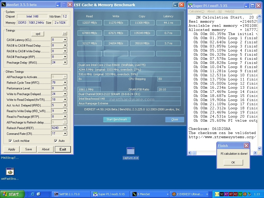Click the Asus Rampage Extreme motherboard row
Viewport: 264px width, 198px height.
(129, 103)
